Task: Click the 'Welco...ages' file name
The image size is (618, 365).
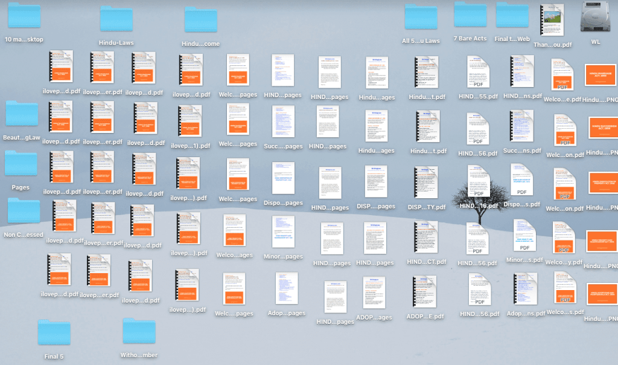Action: click(x=235, y=255)
